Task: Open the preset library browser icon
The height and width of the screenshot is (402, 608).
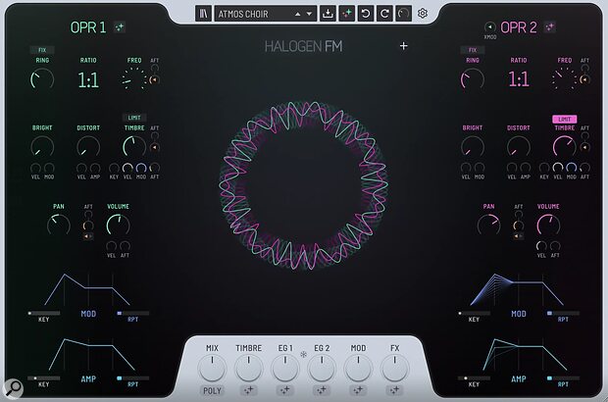Action: (203, 14)
